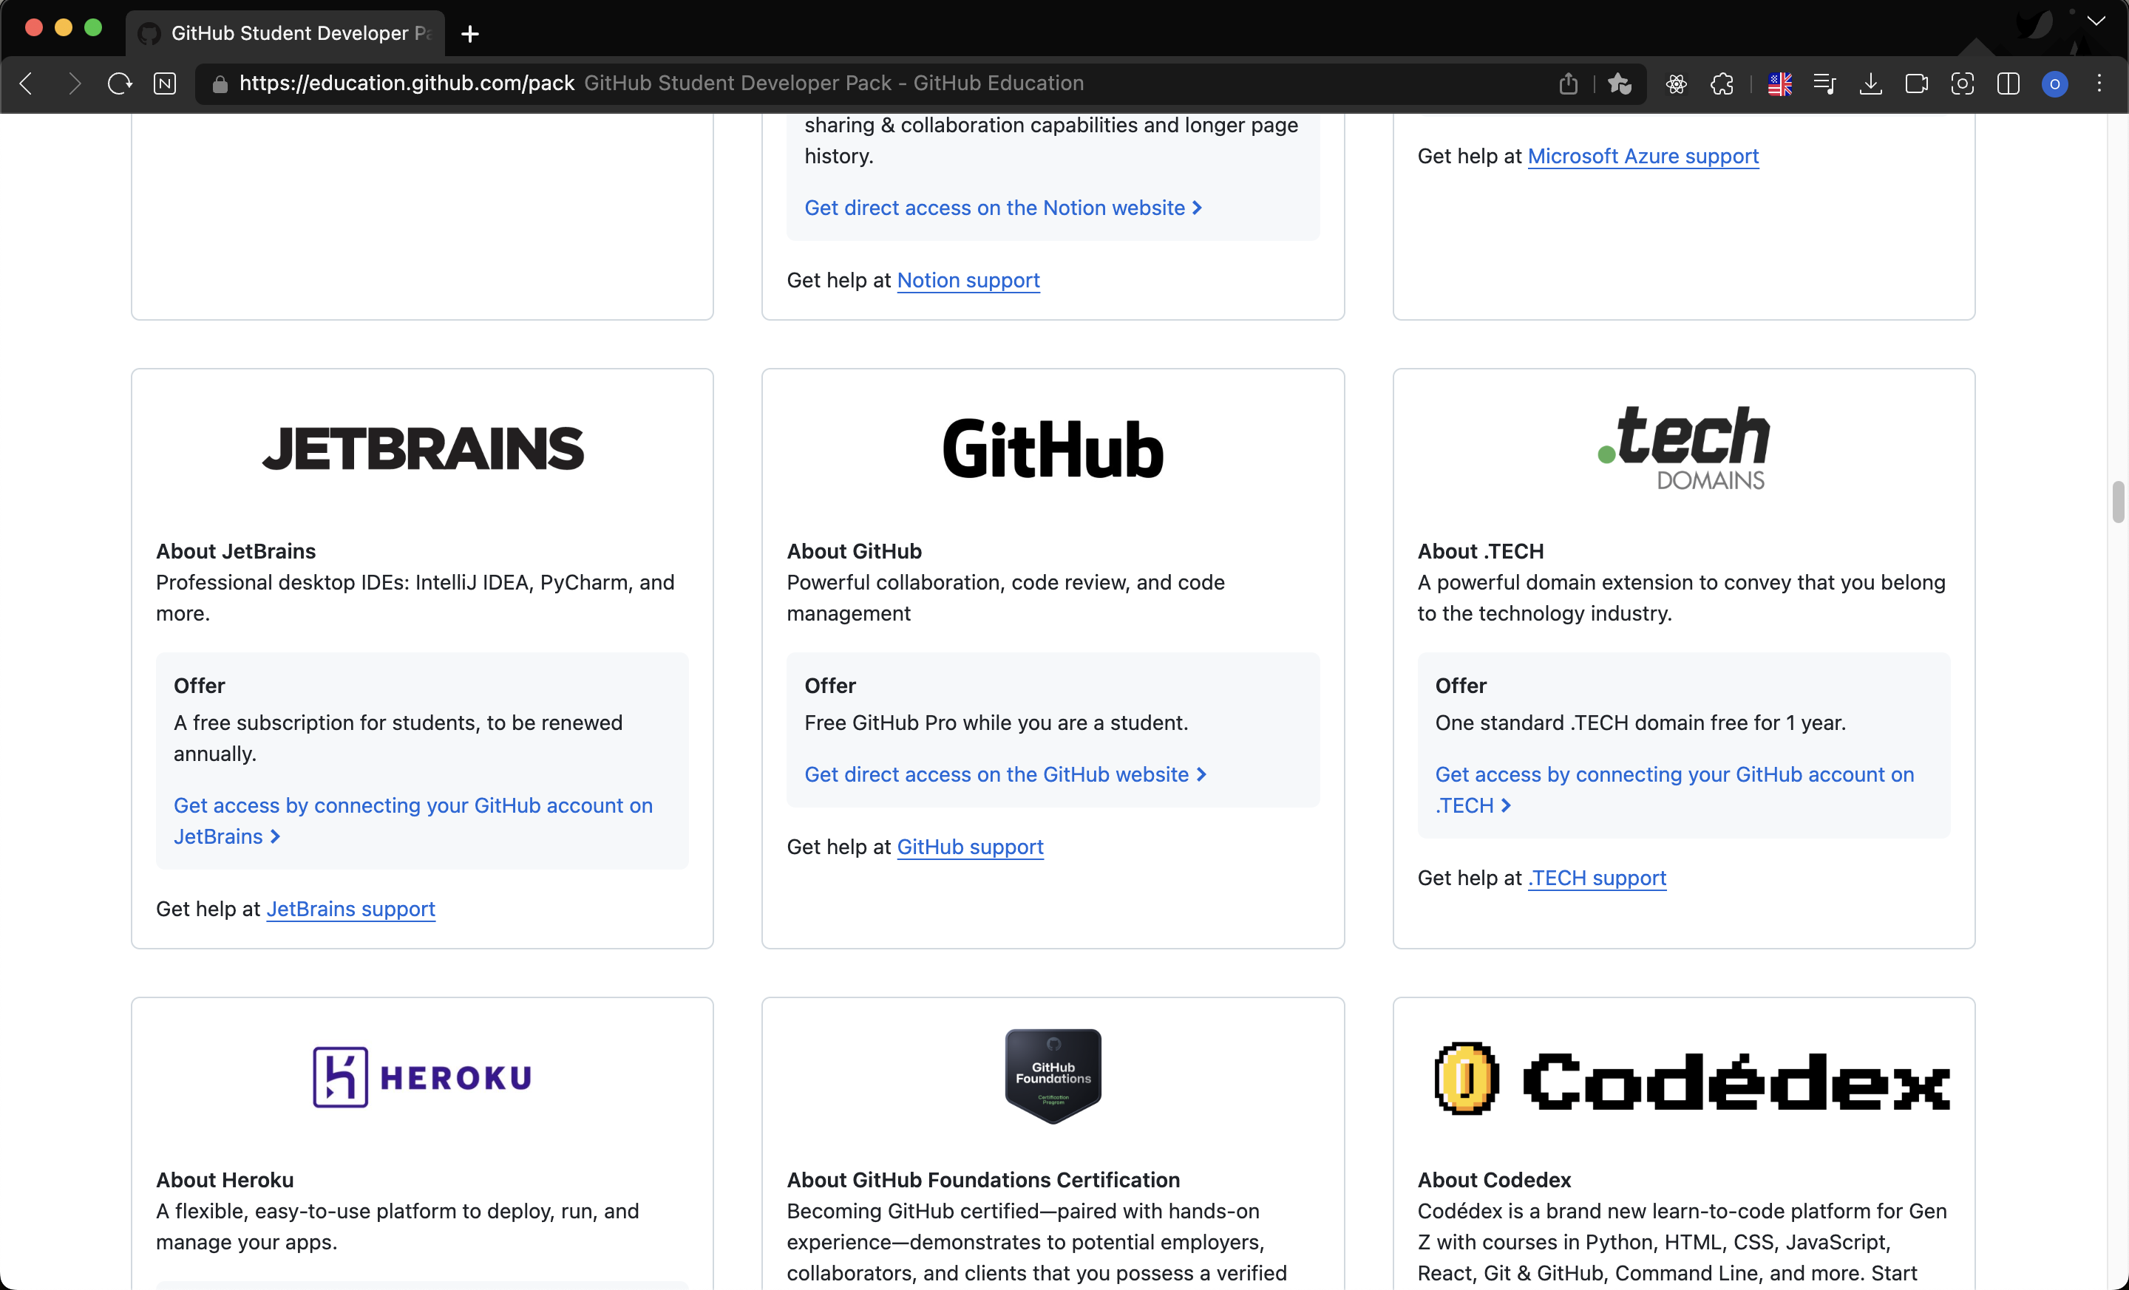Open the blue profile avatar
Image resolution: width=2129 pixels, height=1290 pixels.
[x=2054, y=83]
